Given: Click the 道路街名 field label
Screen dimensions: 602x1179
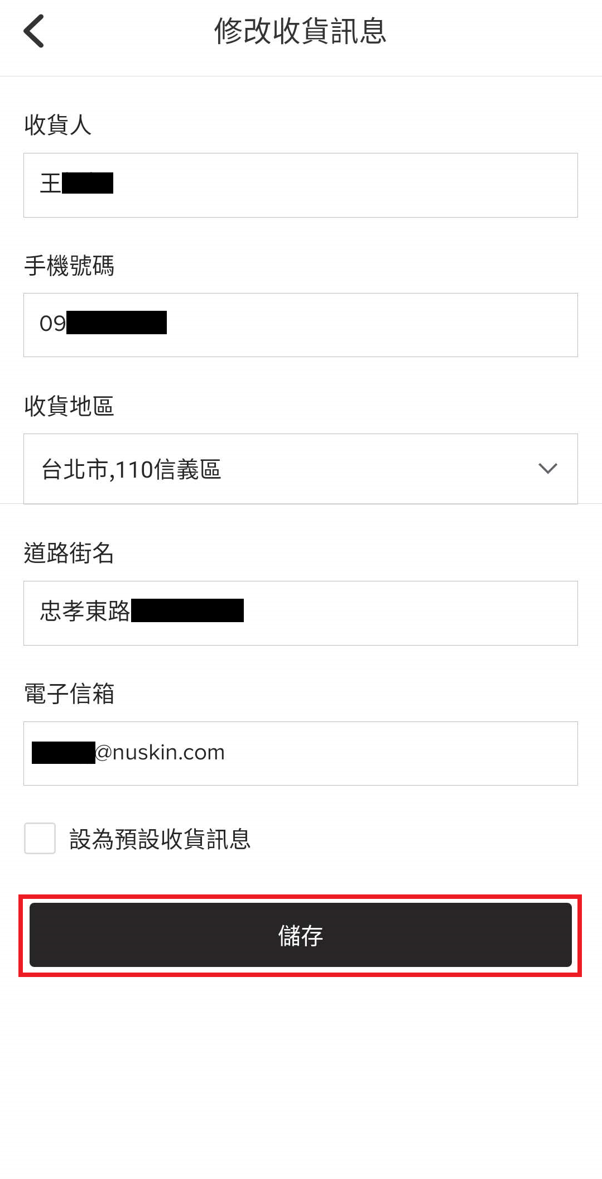Looking at the screenshot, I should [69, 554].
